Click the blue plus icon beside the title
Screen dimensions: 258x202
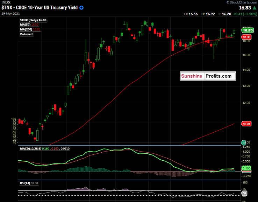pyautogui.click(x=81, y=8)
